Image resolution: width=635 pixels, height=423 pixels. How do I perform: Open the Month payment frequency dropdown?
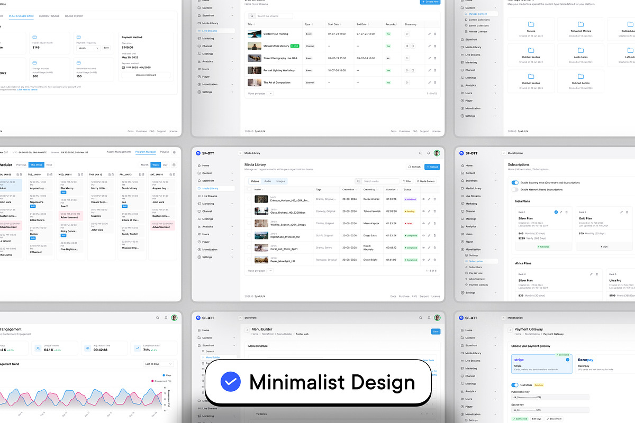click(88, 48)
